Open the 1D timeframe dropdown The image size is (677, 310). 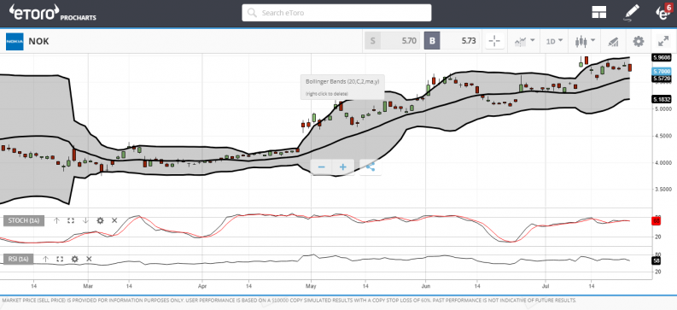(554, 42)
